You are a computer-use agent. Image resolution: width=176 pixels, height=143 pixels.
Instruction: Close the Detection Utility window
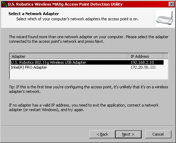171,4
